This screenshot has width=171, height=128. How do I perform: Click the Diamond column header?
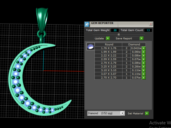click(x=134, y=44)
